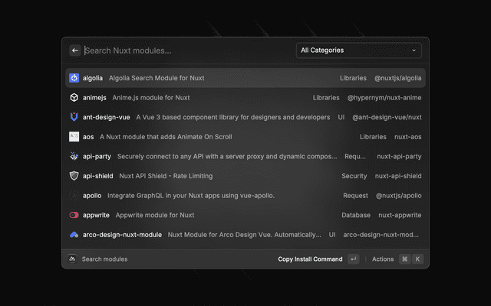Focus the Search Nuxt modules field
Viewport: 491px width, 306px height.
[x=184, y=50]
